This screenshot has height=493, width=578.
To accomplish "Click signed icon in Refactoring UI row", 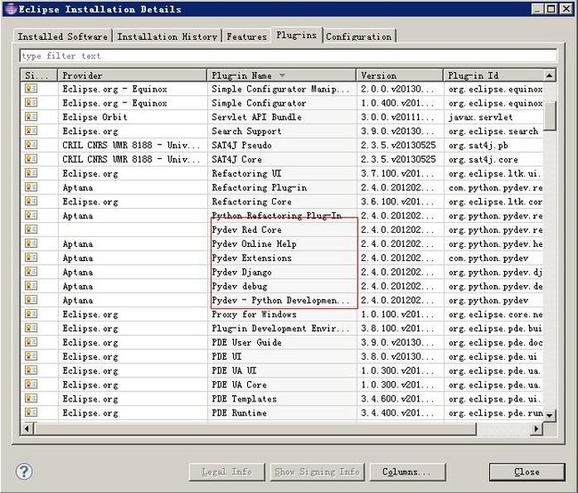I will [x=31, y=173].
